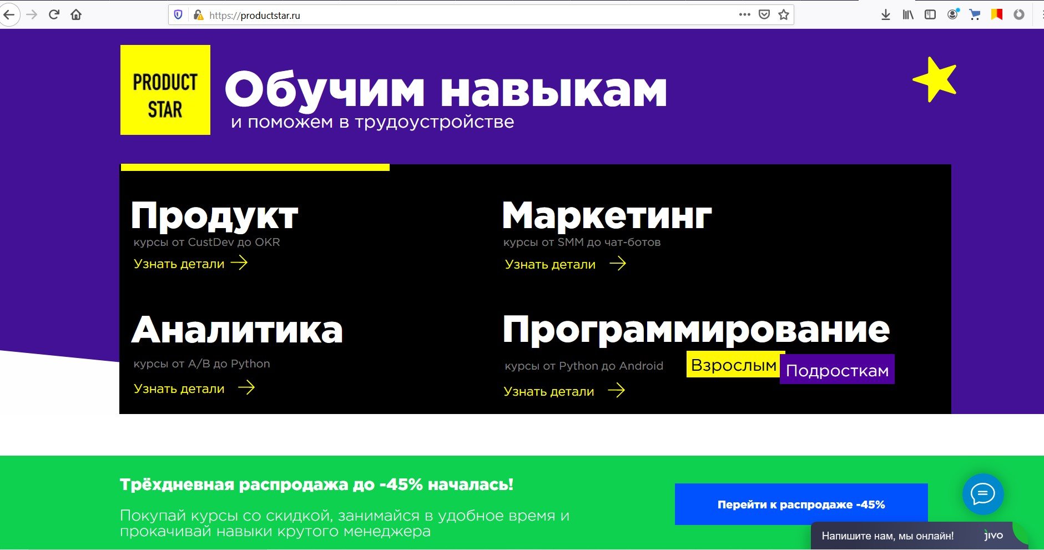Open the page actions three-dots menu
Screen dimensions: 1044x550
click(744, 15)
